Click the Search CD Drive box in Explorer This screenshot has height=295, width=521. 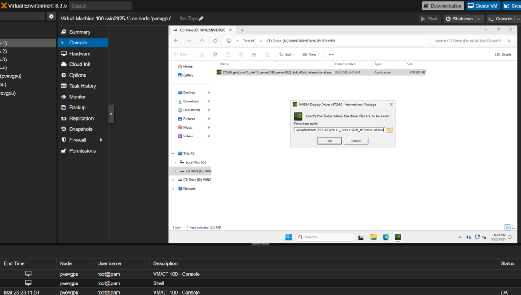(x=472, y=41)
